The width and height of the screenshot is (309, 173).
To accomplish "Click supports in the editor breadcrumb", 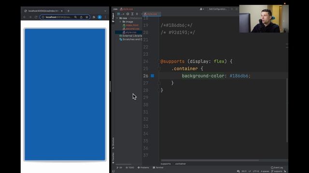I will tap(166, 163).
